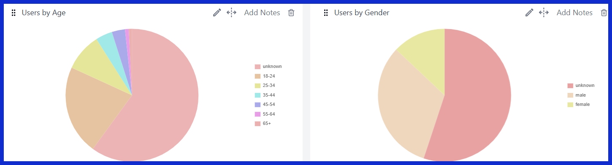The height and width of the screenshot is (165, 612).
Task: Toggle 45-54 legend color swatch
Action: [x=257, y=105]
